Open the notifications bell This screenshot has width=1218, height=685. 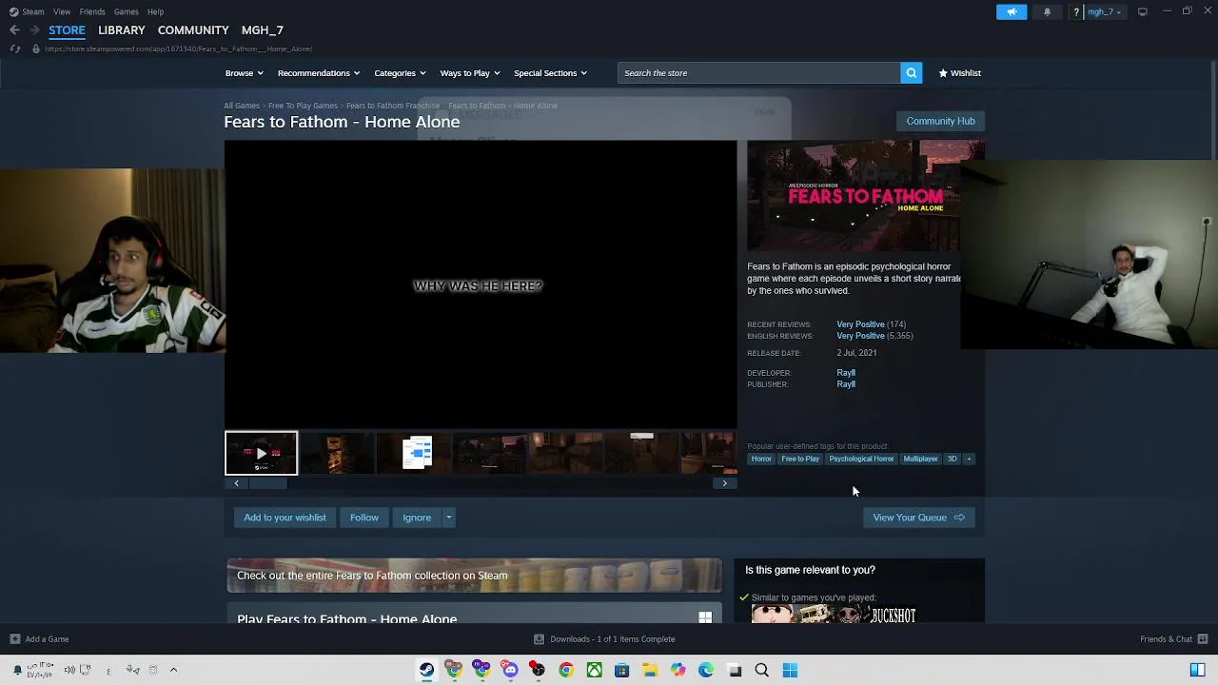coord(1047,11)
